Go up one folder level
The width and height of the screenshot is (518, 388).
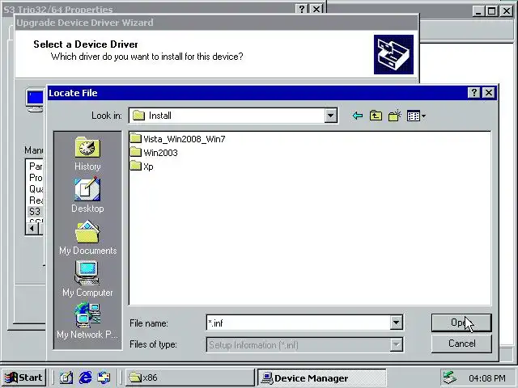pyautogui.click(x=376, y=116)
